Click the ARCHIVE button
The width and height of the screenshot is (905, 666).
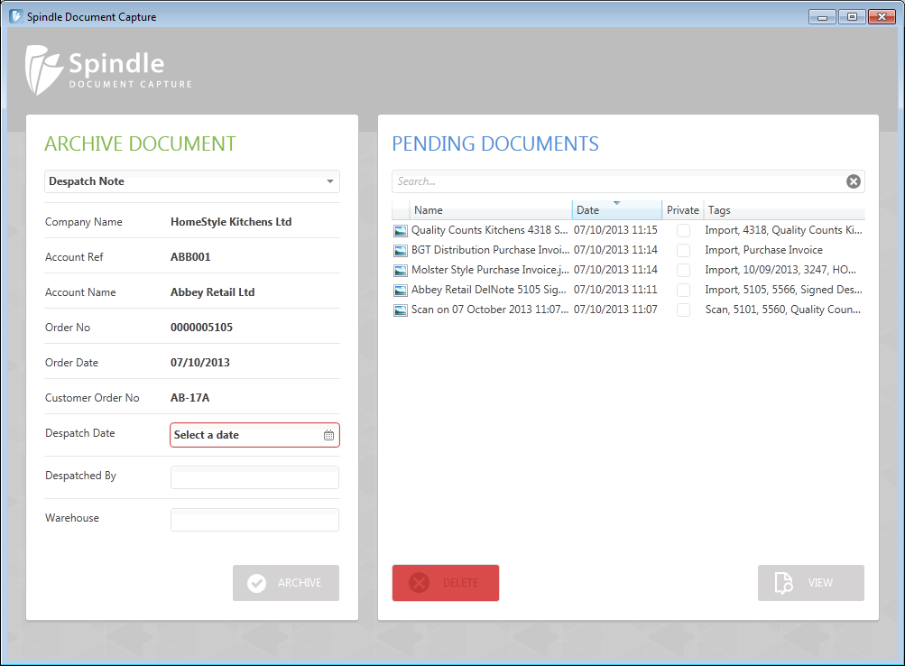coord(286,583)
